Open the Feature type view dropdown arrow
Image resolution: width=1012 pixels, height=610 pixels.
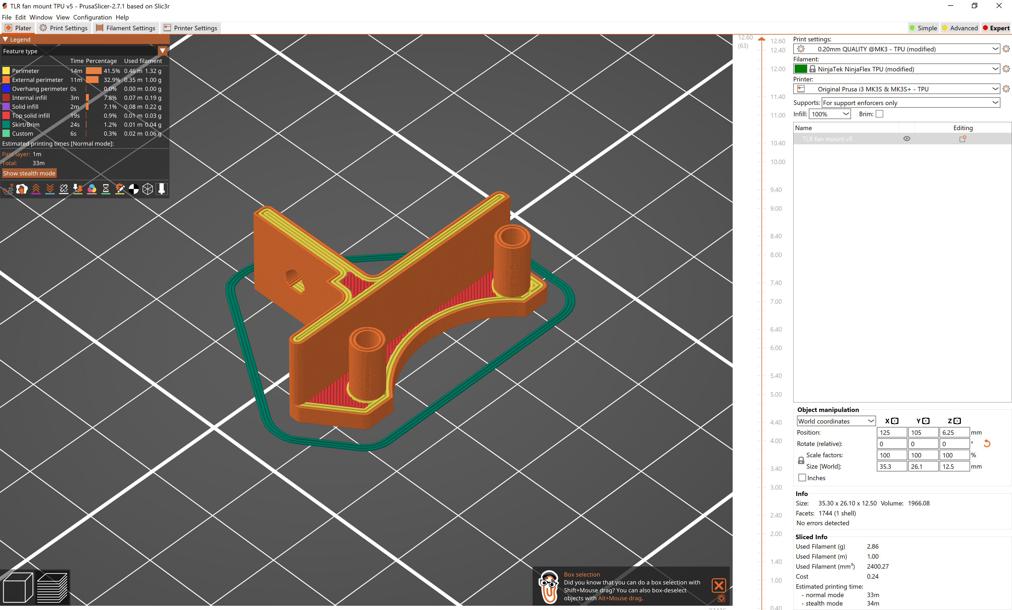163,51
